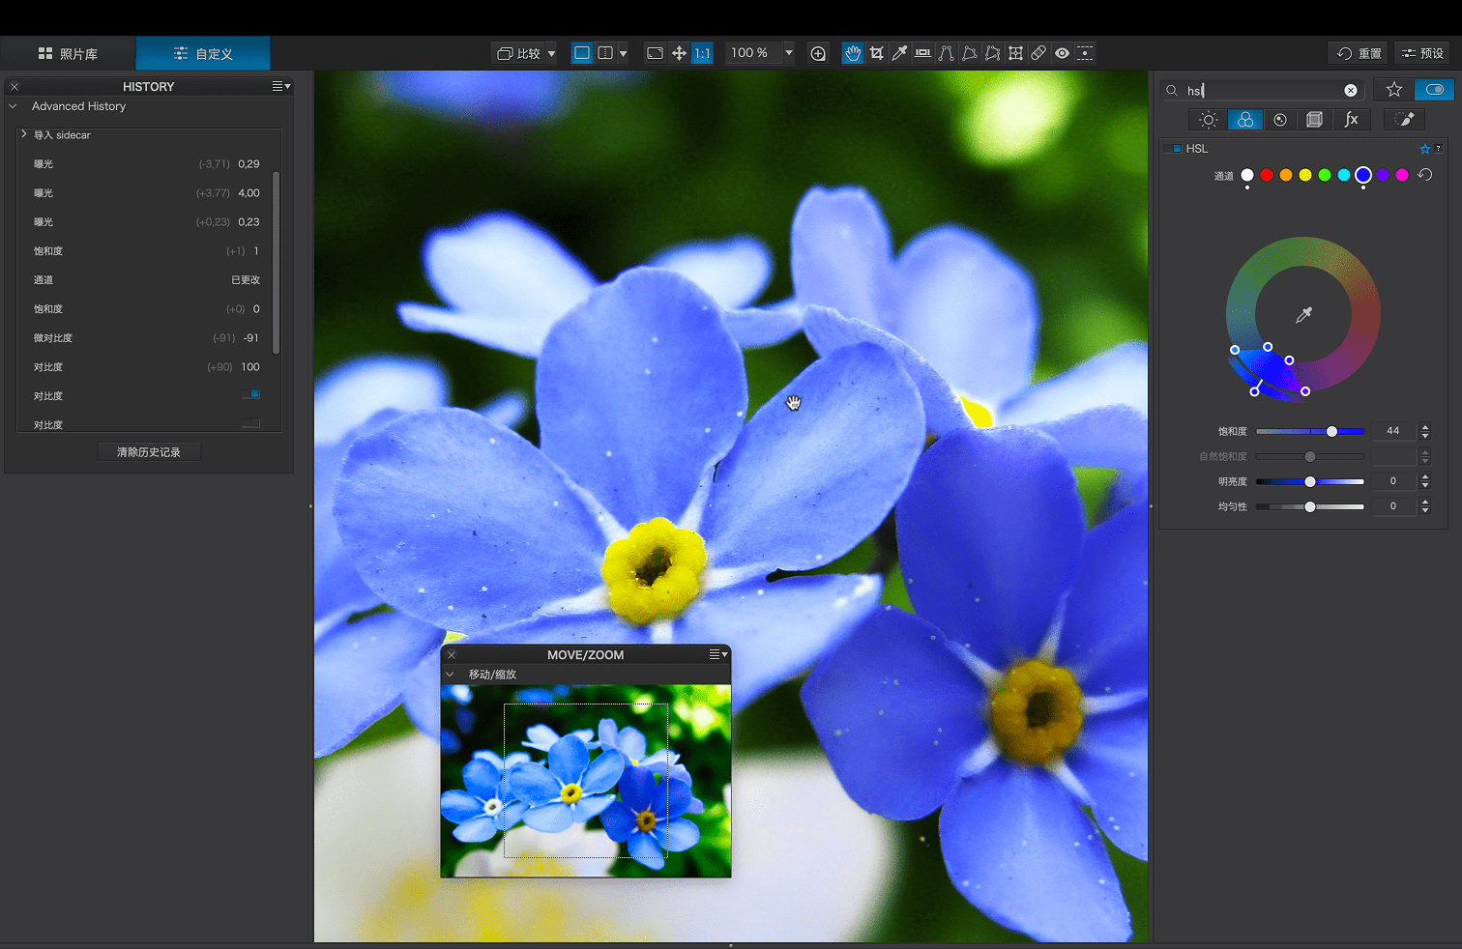Select the Crop tool in toolbar
This screenshot has width=1462, height=949.
click(876, 53)
